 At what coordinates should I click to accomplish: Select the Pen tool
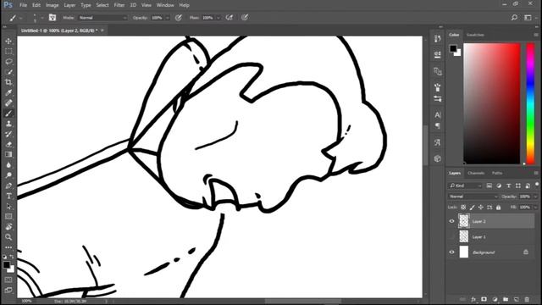pyautogui.click(x=8, y=186)
